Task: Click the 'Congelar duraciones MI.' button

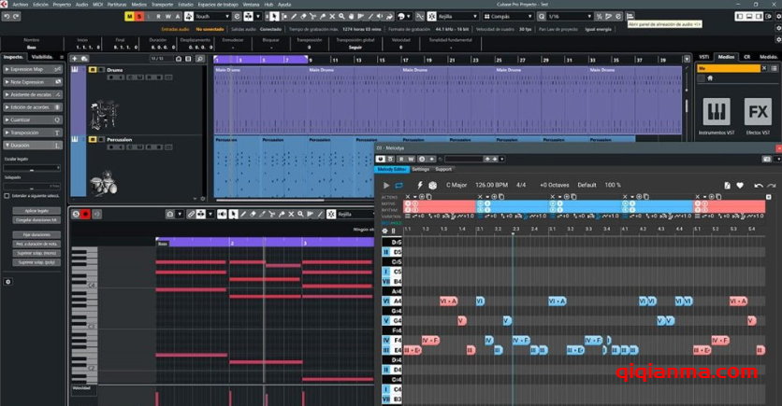Action: pyautogui.click(x=36, y=220)
